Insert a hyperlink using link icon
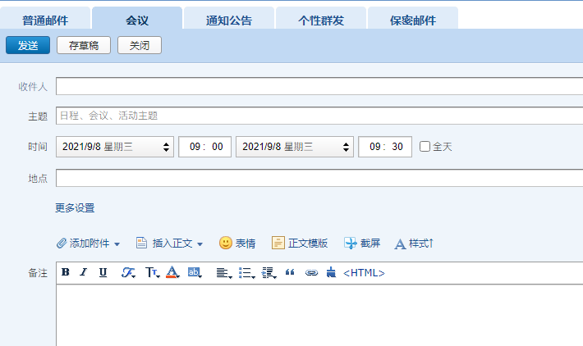This screenshot has height=346, width=583. [311, 273]
